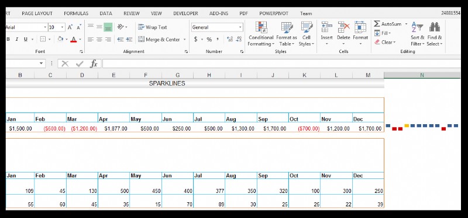Screen dimensions: 468x218
Task: Open the Font Color dropdown arrow
Action: click(80, 39)
